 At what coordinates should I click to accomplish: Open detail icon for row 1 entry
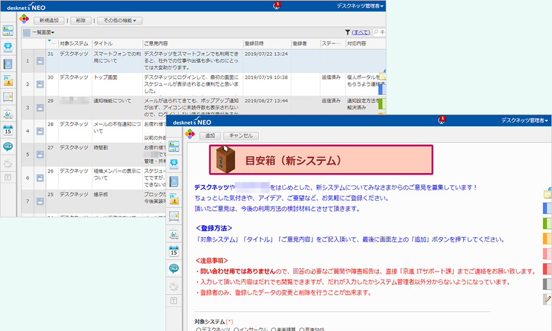40,61
